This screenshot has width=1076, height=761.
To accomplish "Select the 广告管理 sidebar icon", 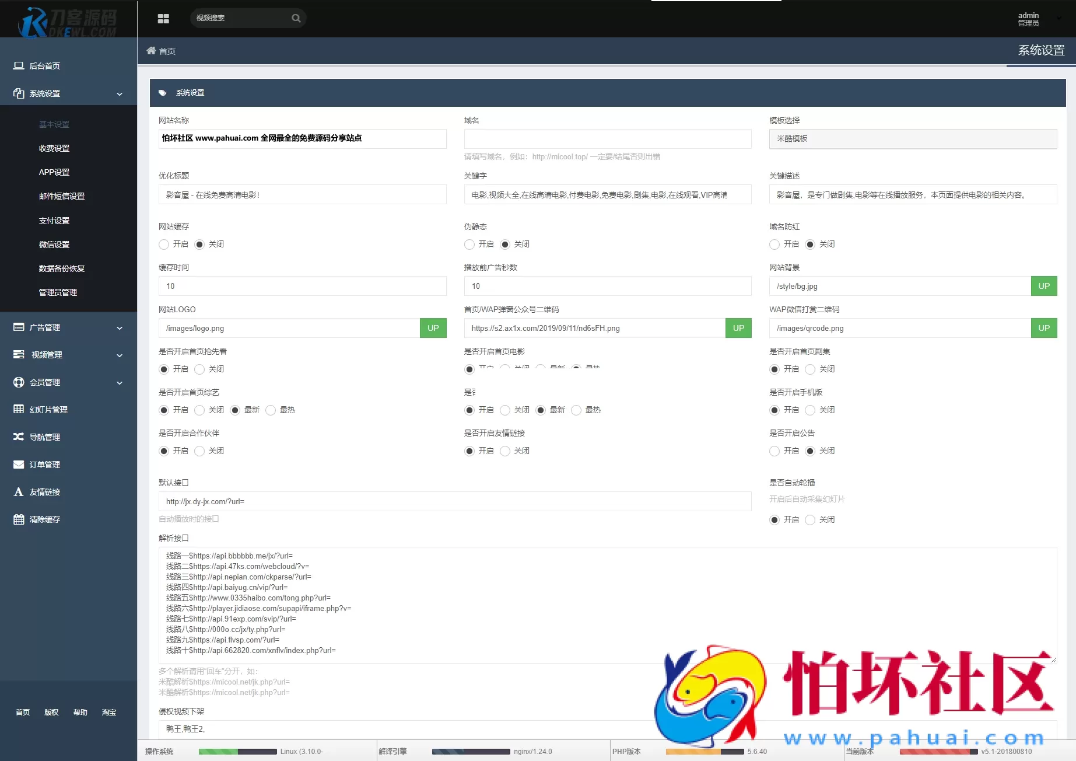I will click(x=18, y=327).
